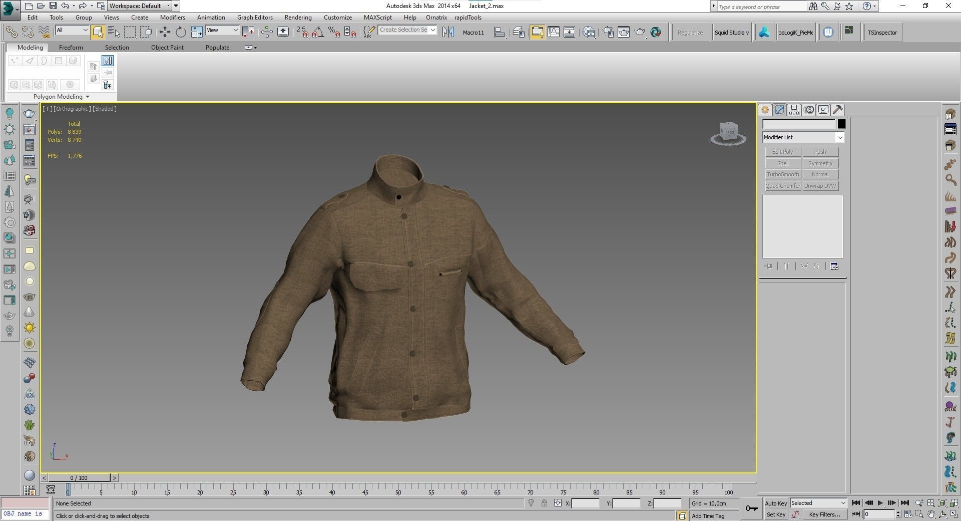This screenshot has width=961, height=521.
Task: Open the Motion command panel
Action: pos(809,110)
